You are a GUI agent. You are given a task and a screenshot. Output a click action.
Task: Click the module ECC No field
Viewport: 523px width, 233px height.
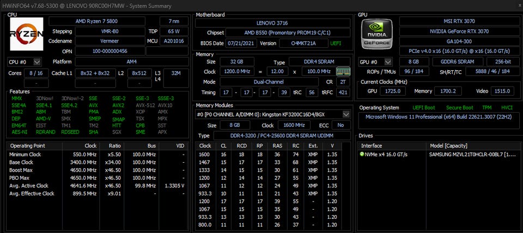340,125
